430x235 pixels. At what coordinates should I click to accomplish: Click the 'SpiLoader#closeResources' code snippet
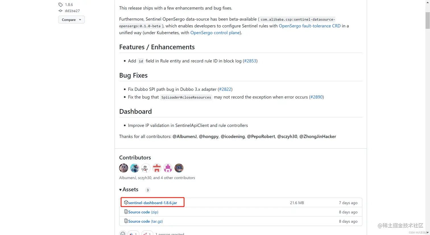pos(186,97)
